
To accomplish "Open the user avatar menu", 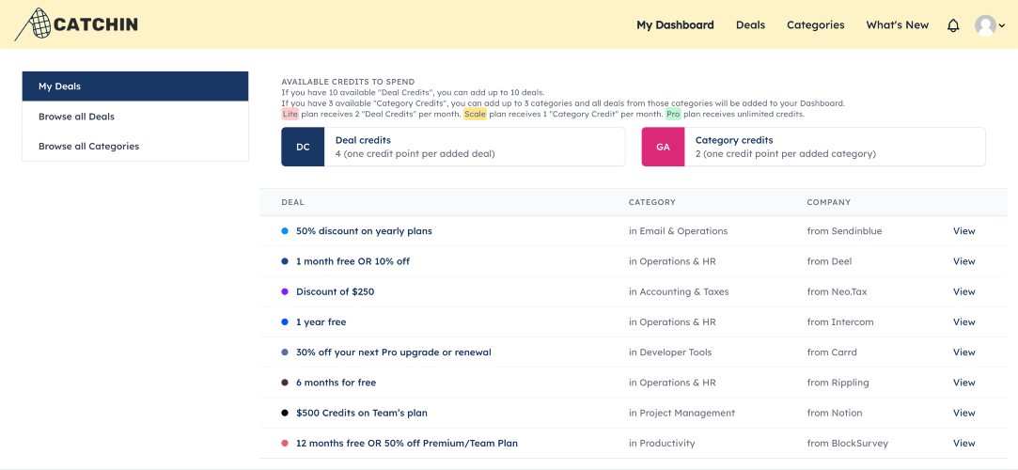I will 990,25.
